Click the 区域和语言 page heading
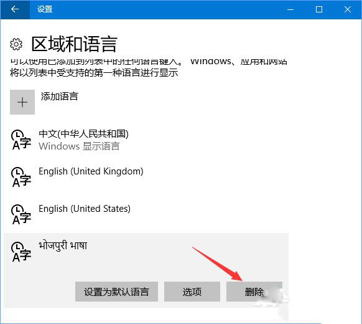Image resolution: width=362 pixels, height=324 pixels. click(75, 44)
